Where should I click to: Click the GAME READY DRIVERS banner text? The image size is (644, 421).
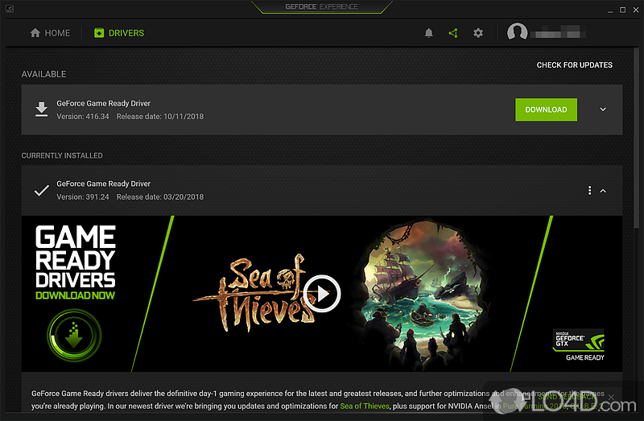tap(75, 257)
